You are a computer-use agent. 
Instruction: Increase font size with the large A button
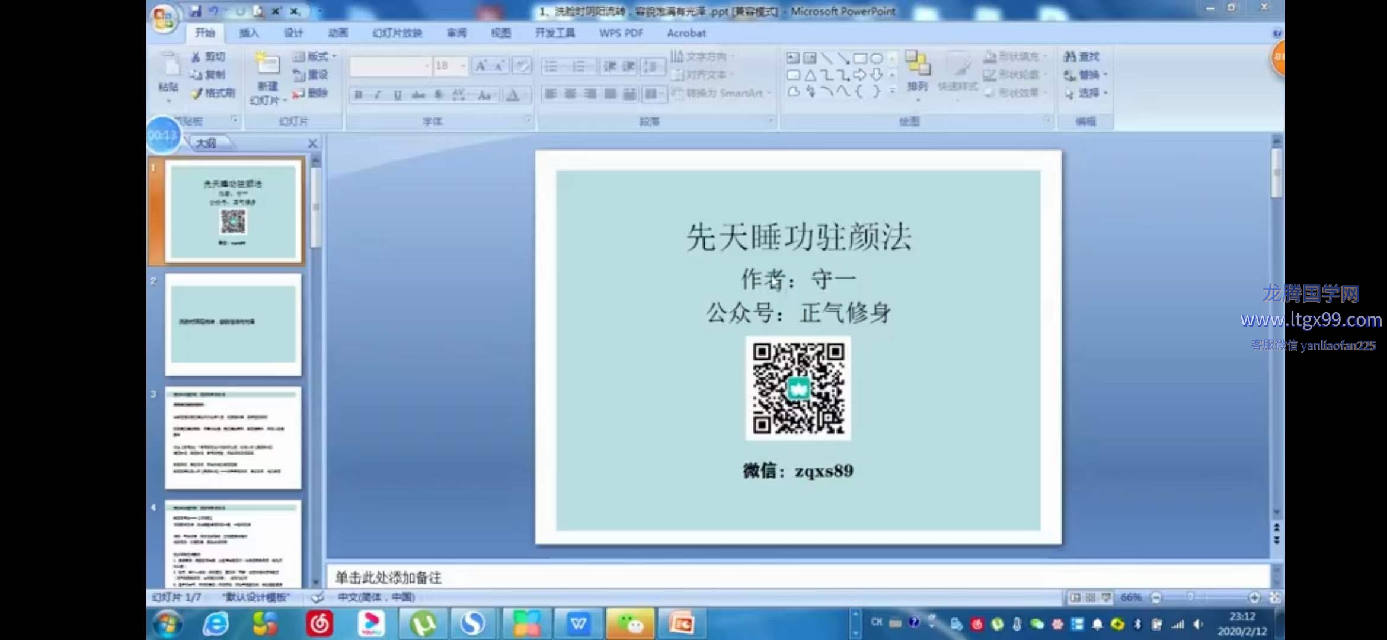(481, 66)
